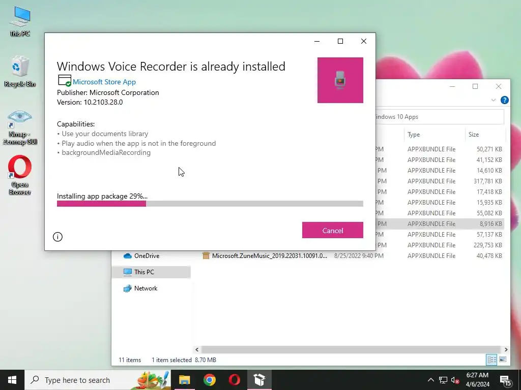Select the row with size 50,271 KB
Screen dimensions: 521x390
[440, 149]
